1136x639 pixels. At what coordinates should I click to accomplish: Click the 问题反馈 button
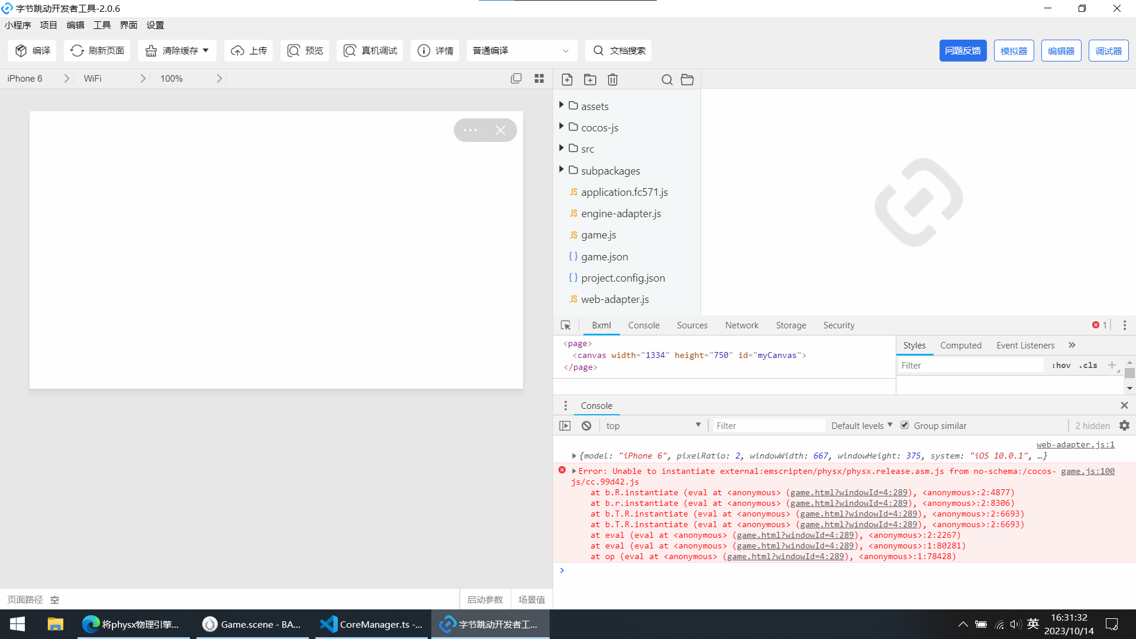pyautogui.click(x=963, y=51)
